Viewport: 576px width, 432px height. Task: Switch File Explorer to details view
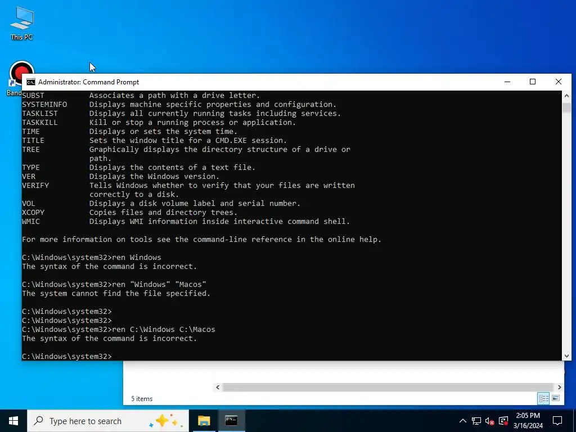coord(543,398)
